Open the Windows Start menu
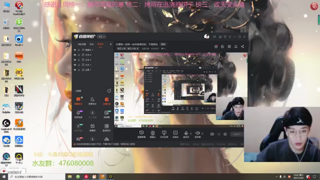 4,177
